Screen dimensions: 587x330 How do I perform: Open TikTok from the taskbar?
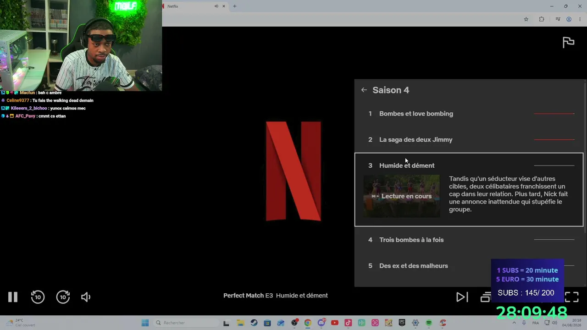(348, 323)
